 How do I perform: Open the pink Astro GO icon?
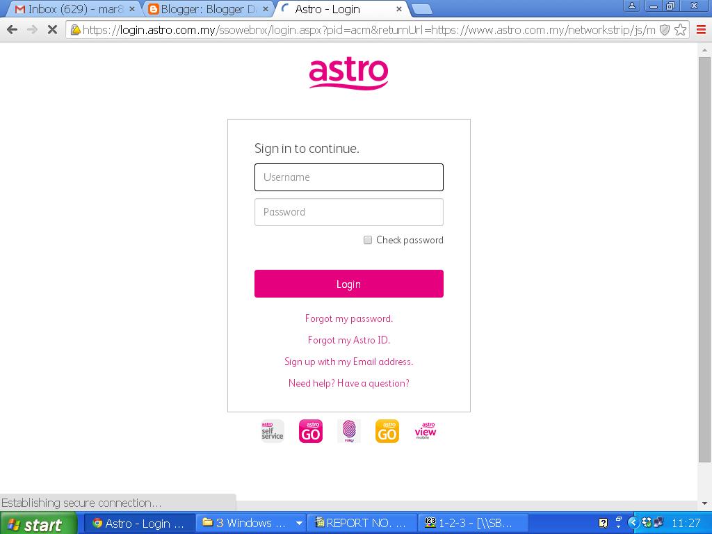pyautogui.click(x=311, y=431)
